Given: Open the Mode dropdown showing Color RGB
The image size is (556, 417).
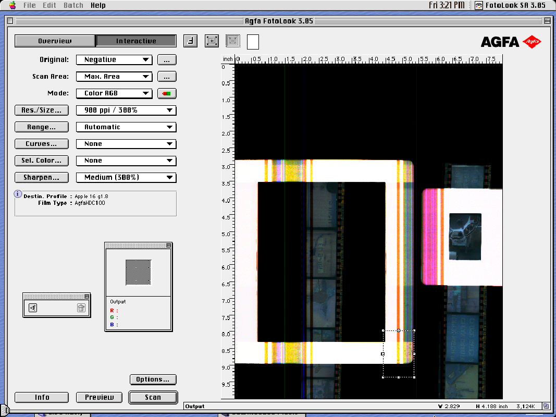Looking at the screenshot, I should click(114, 94).
